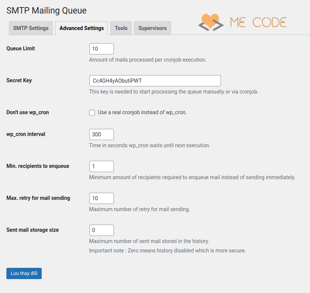Focus the Secret Key text field

click(x=155, y=81)
